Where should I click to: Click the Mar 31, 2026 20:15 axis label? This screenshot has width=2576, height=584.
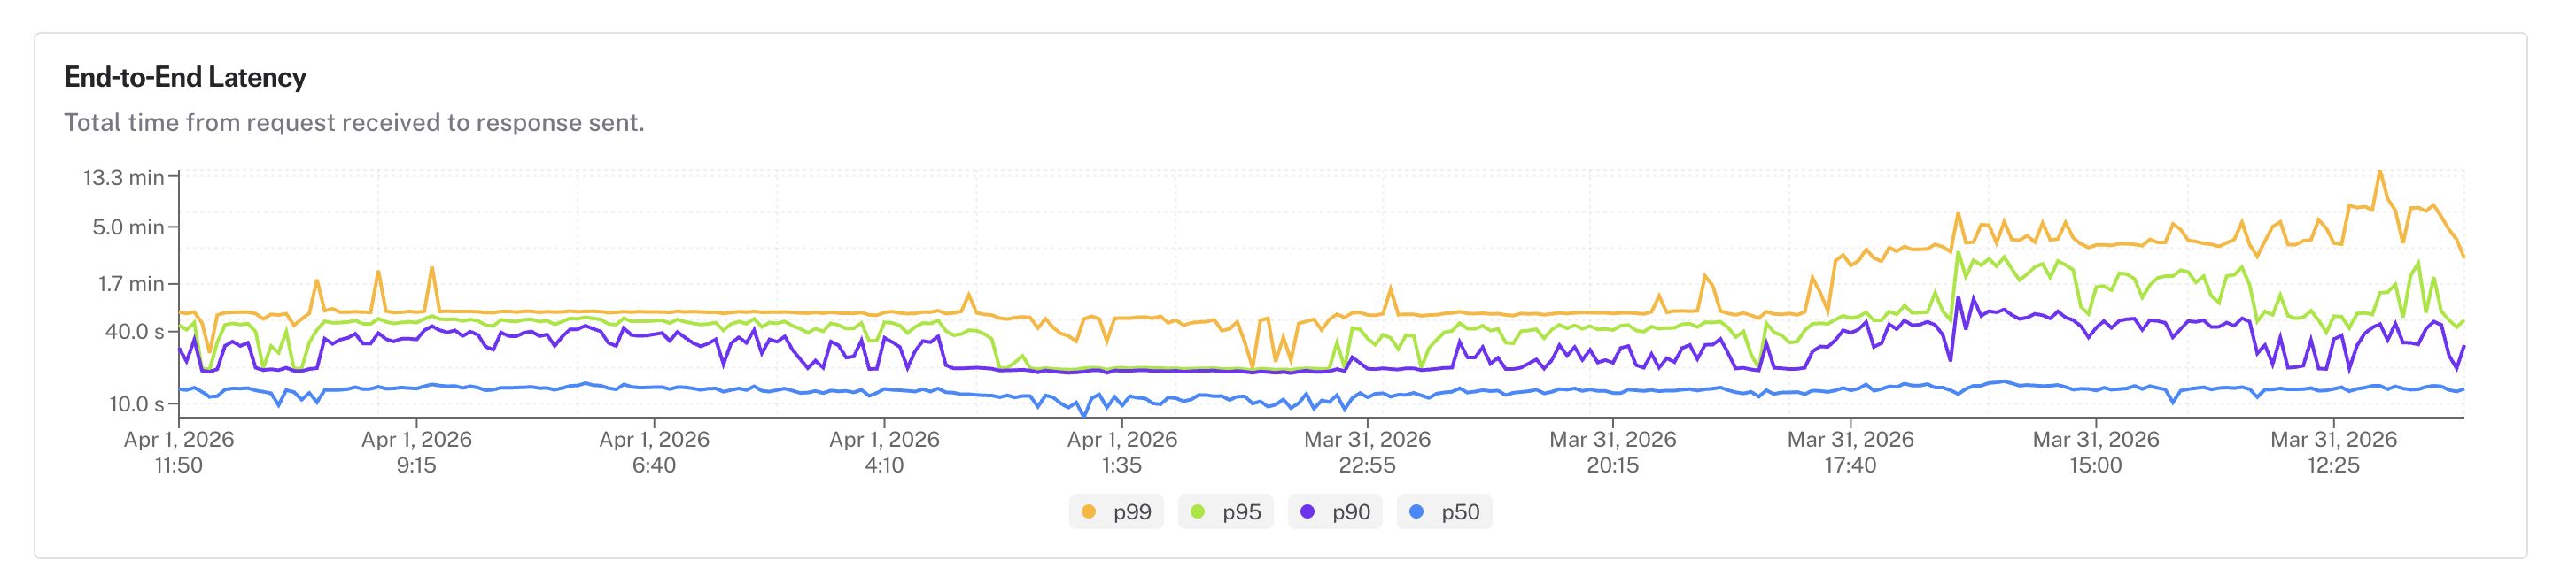(1613, 452)
